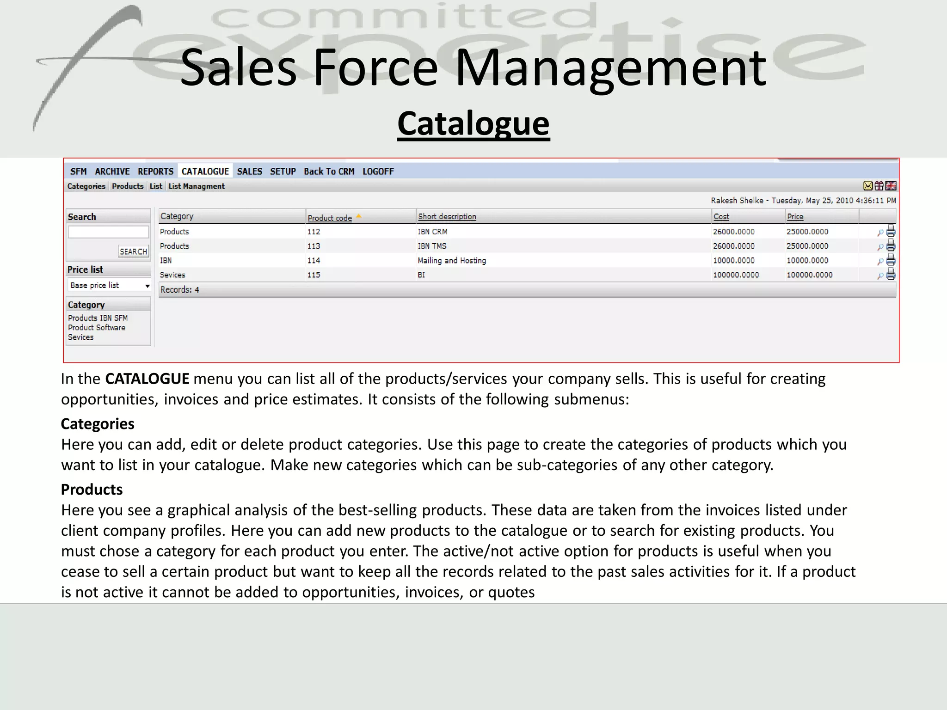Sort by Price column header
Viewport: 947px width, 710px height.
[x=795, y=216]
